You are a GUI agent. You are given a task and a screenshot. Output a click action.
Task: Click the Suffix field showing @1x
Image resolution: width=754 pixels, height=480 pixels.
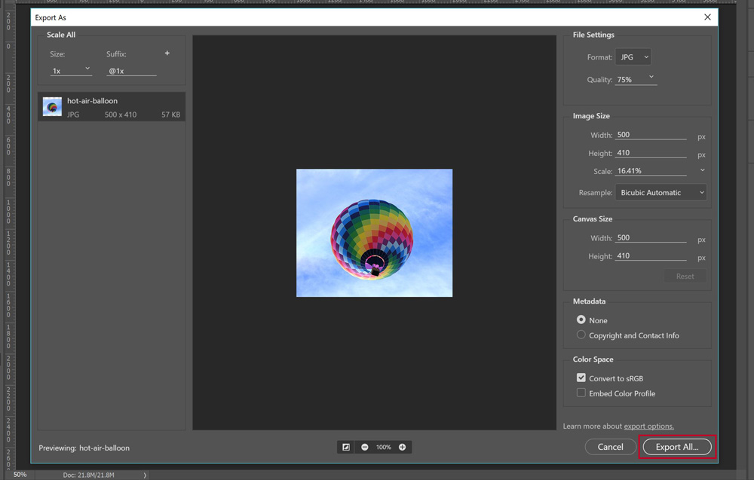pyautogui.click(x=131, y=71)
